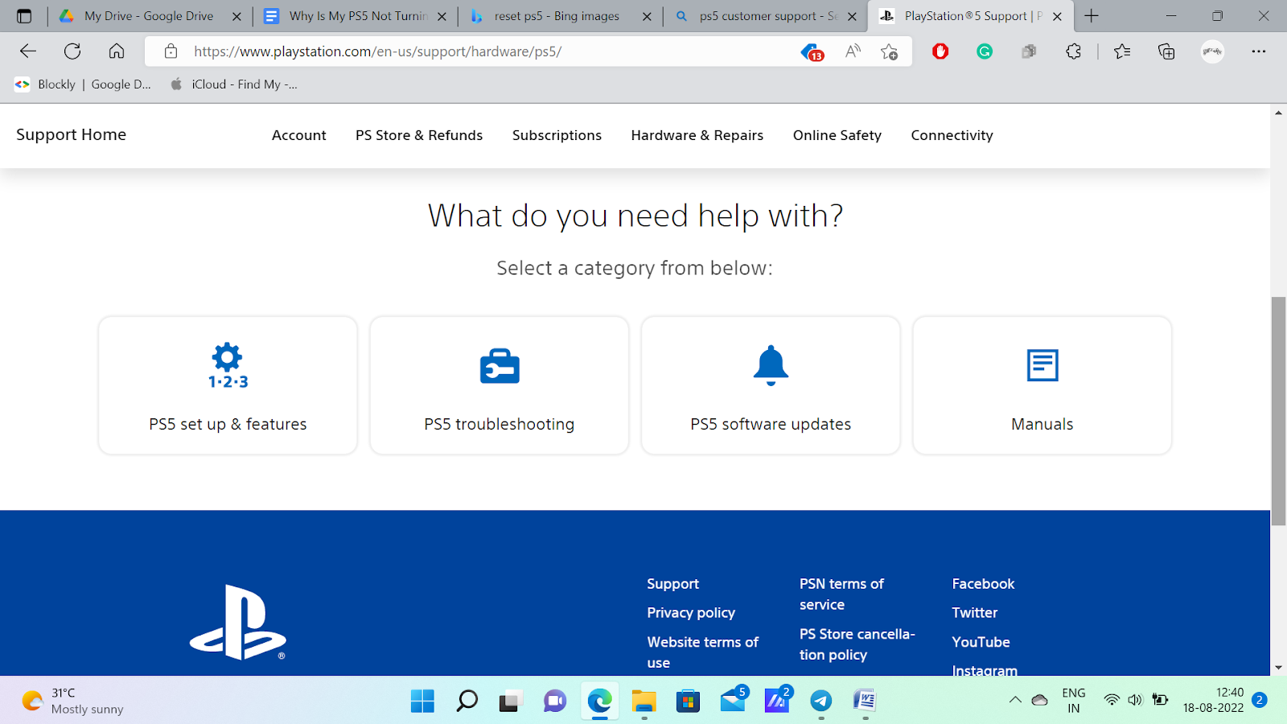Open the Extensions puzzle icon
The width and height of the screenshot is (1287, 724).
[1073, 51]
